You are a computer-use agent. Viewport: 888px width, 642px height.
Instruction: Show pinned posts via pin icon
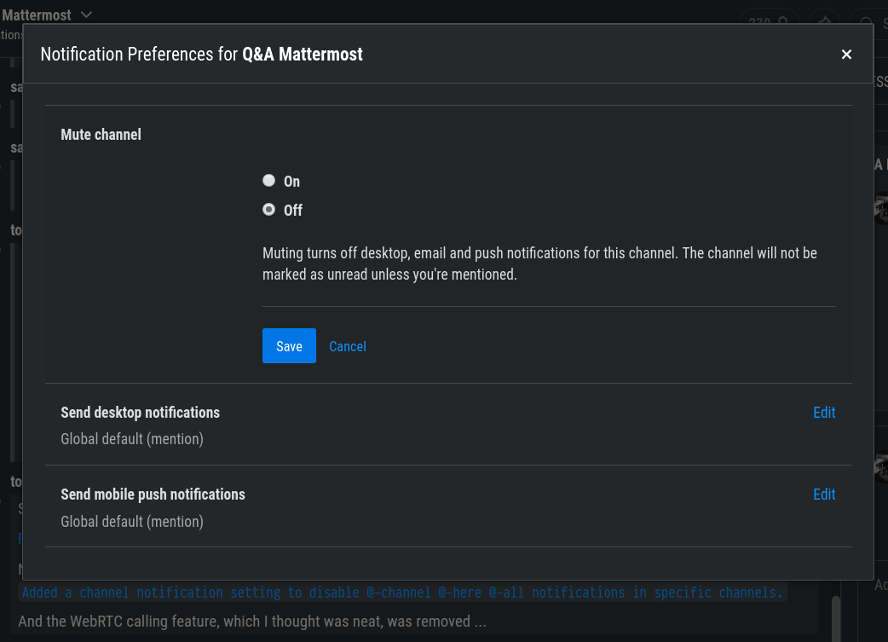(x=824, y=20)
